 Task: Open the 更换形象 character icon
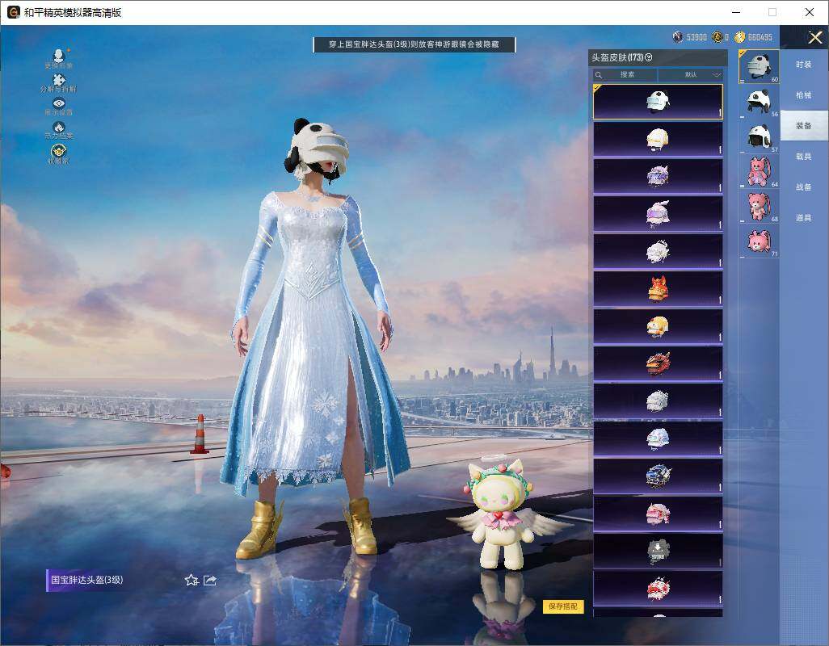click(59, 57)
